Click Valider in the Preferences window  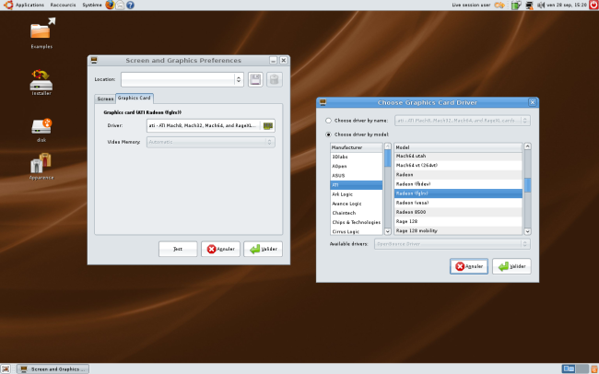coord(264,249)
